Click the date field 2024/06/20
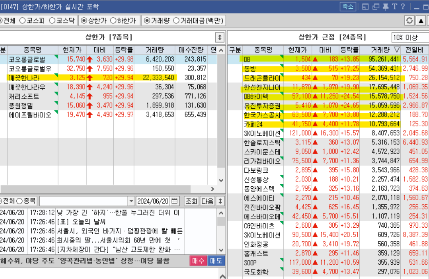The width and height of the screenshot is (429, 279). [x=153, y=201]
